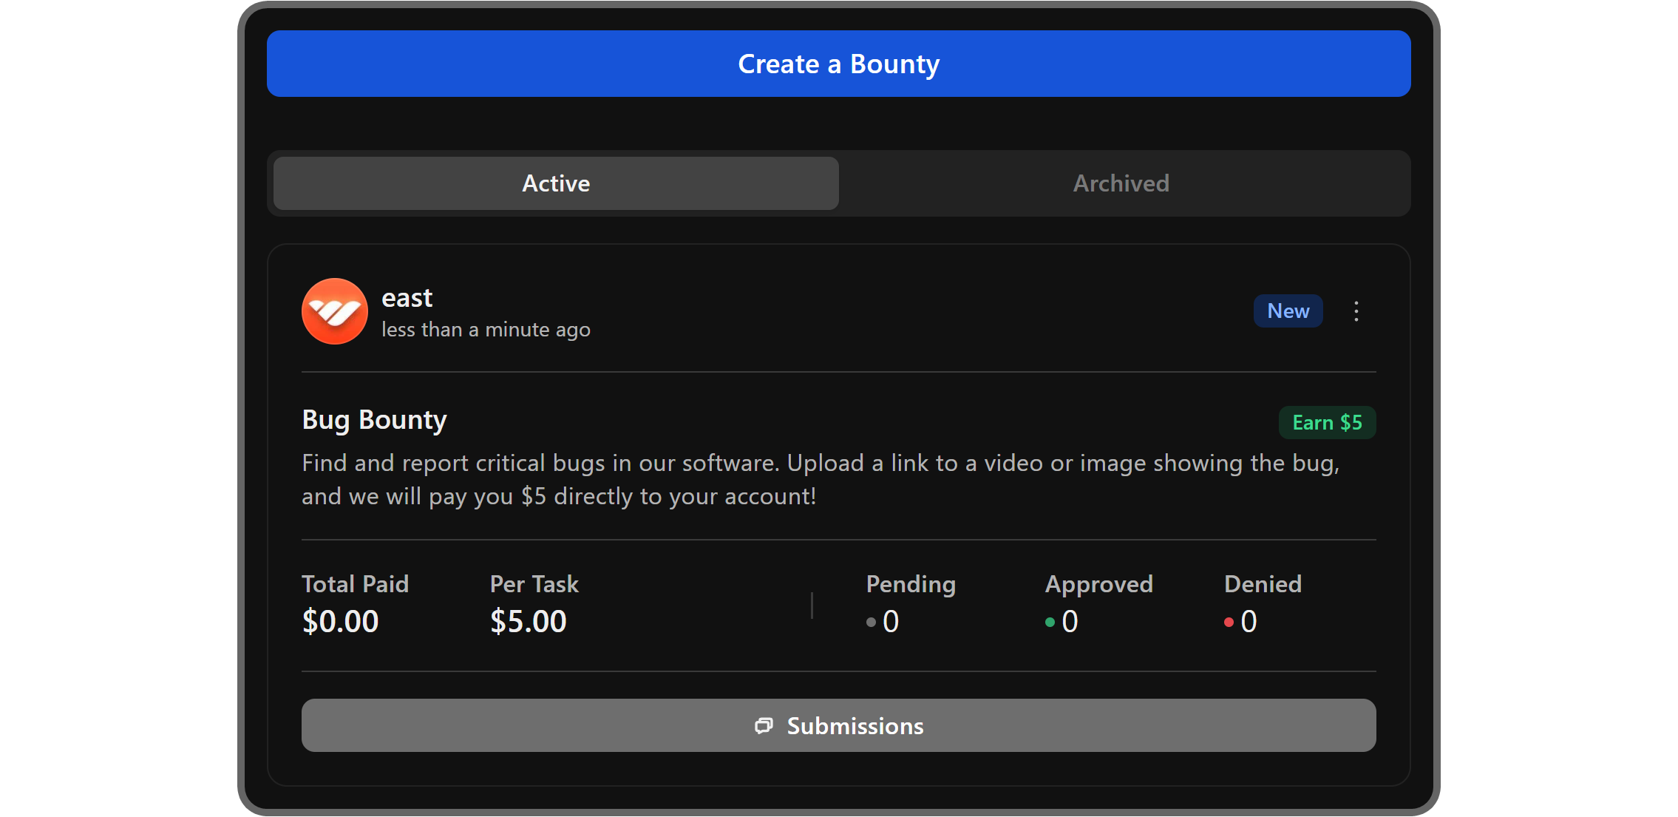Viewport: 1678px width, 817px height.
Task: Switch to the Archived tab
Action: (x=1121, y=183)
